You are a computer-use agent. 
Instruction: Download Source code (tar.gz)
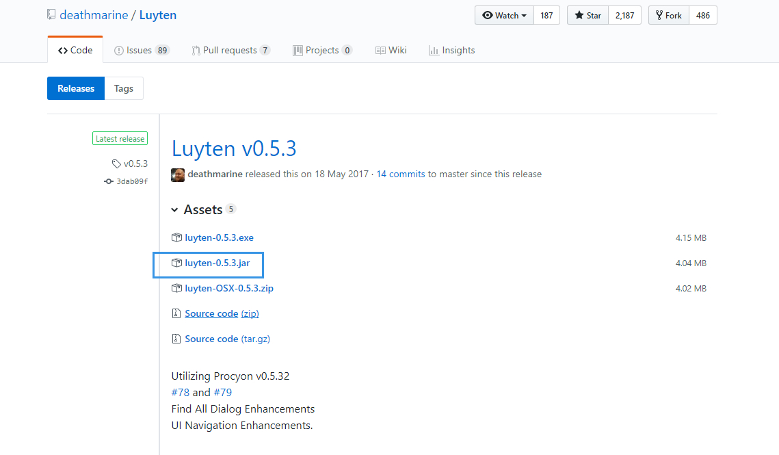pos(228,339)
